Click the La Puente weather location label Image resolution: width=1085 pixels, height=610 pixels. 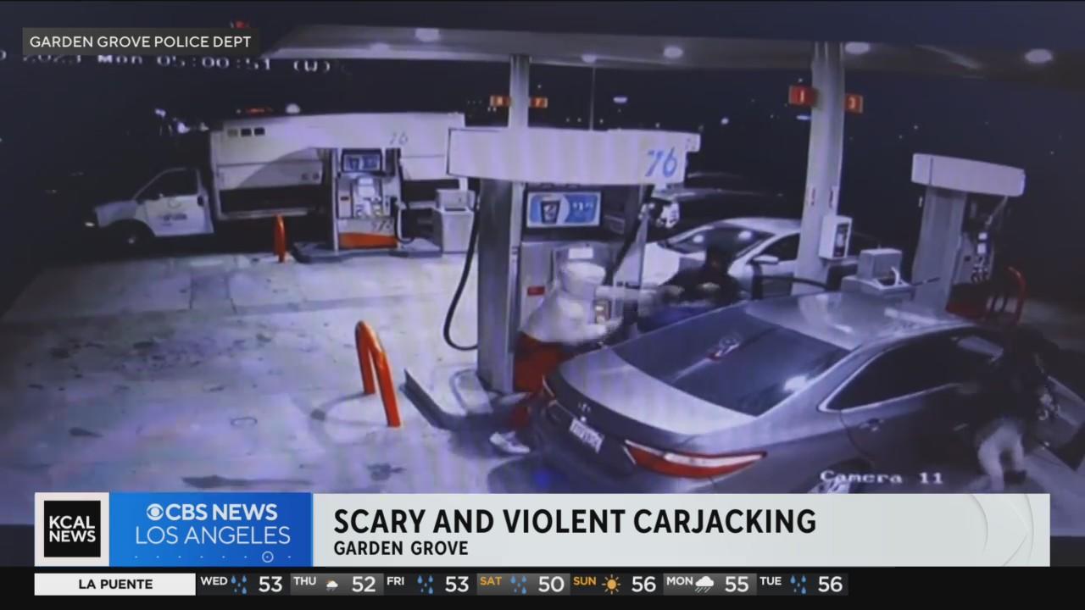115,585
